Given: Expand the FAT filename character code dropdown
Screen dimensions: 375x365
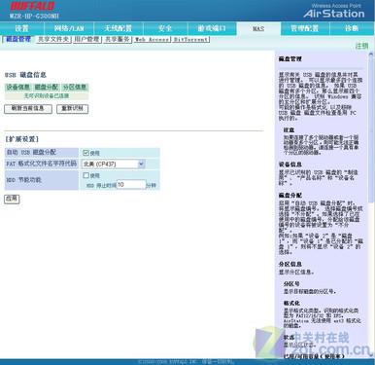Looking at the screenshot, I should 114,164.
